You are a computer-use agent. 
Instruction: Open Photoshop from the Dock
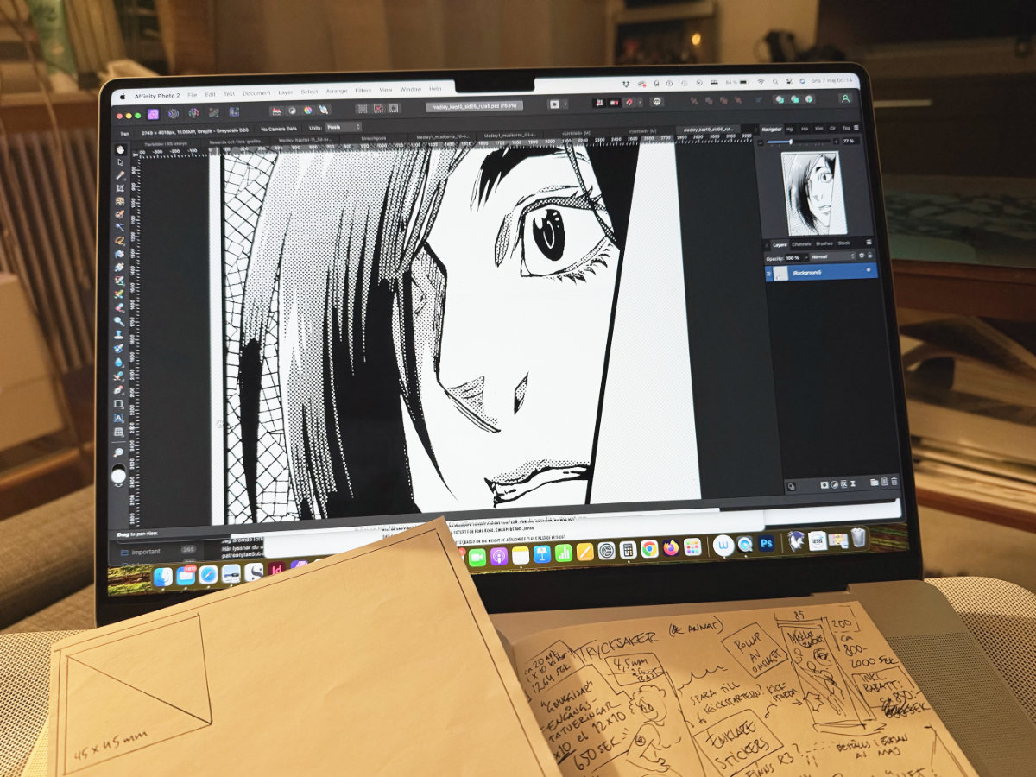766,543
